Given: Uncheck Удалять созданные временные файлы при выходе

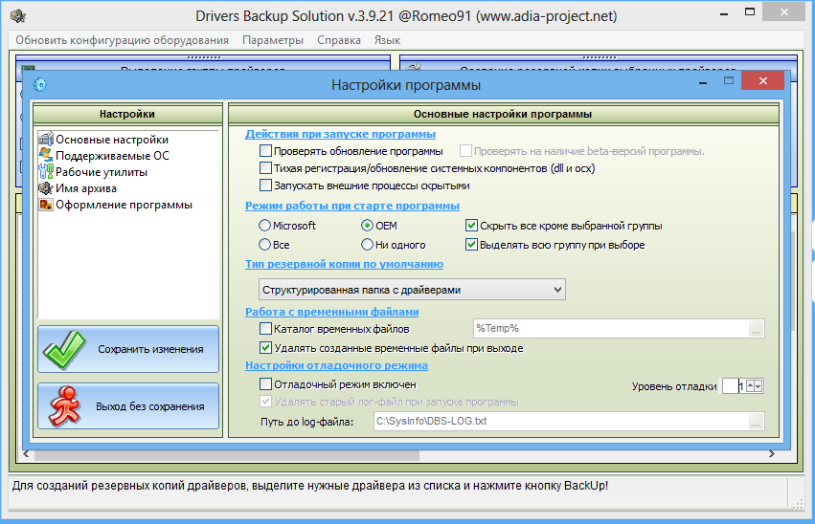Looking at the screenshot, I should pyautogui.click(x=266, y=348).
